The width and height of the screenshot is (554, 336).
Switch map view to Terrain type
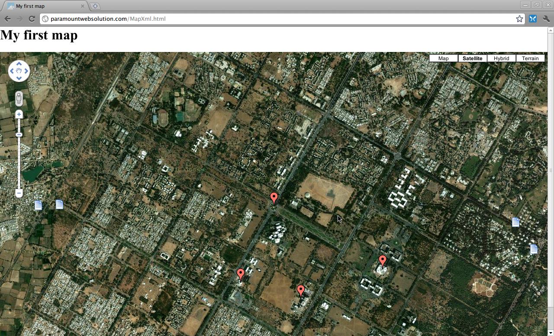click(530, 58)
